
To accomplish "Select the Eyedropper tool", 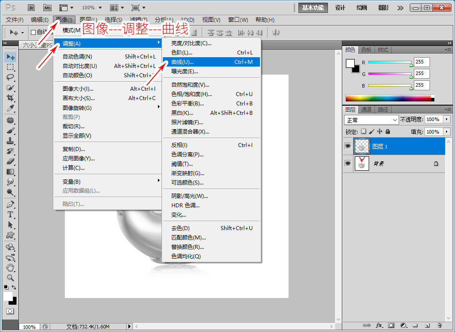I will point(10,108).
